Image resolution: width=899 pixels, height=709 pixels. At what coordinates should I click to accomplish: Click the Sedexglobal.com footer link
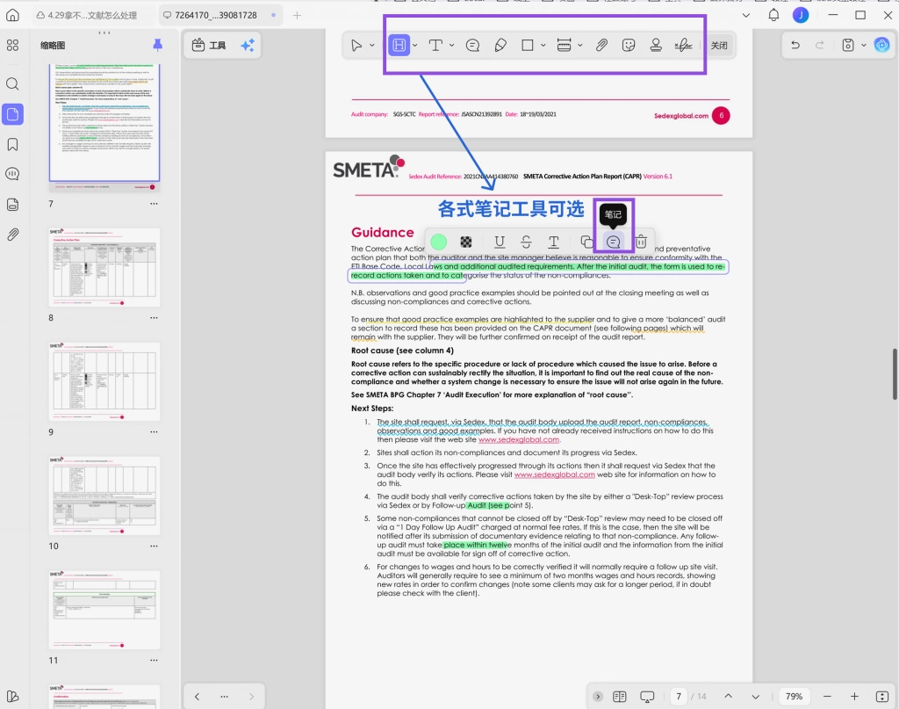(x=681, y=115)
